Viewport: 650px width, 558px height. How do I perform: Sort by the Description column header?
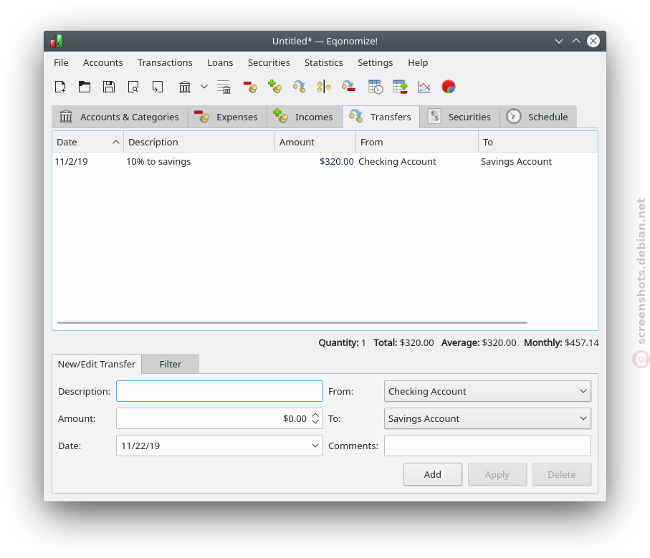(x=199, y=142)
